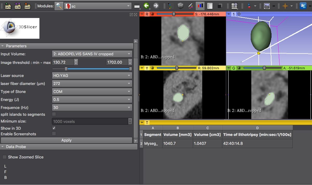Open the DATA load icon

tap(8, 5)
